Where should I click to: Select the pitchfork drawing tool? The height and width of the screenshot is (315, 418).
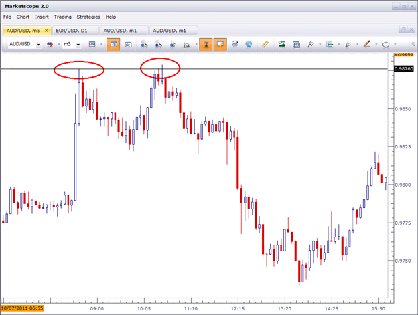coord(311,44)
